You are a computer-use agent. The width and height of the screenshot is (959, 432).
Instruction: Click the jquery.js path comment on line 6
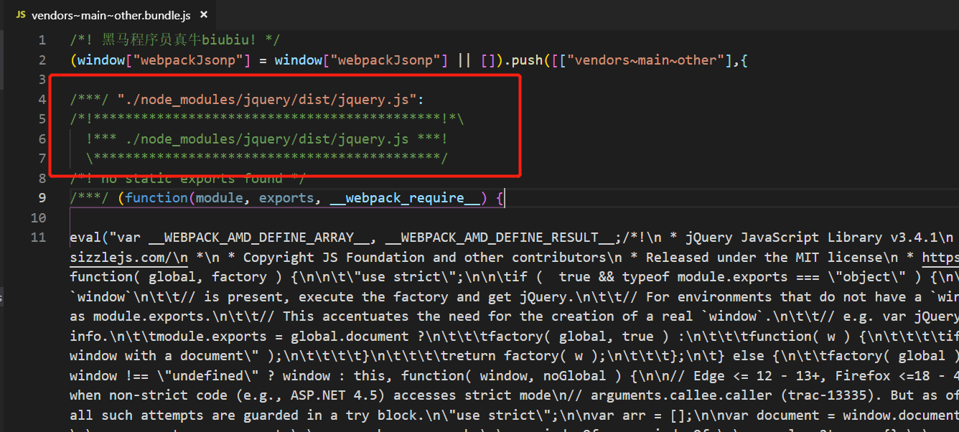267,139
